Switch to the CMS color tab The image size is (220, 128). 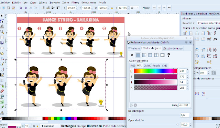coord(164,66)
